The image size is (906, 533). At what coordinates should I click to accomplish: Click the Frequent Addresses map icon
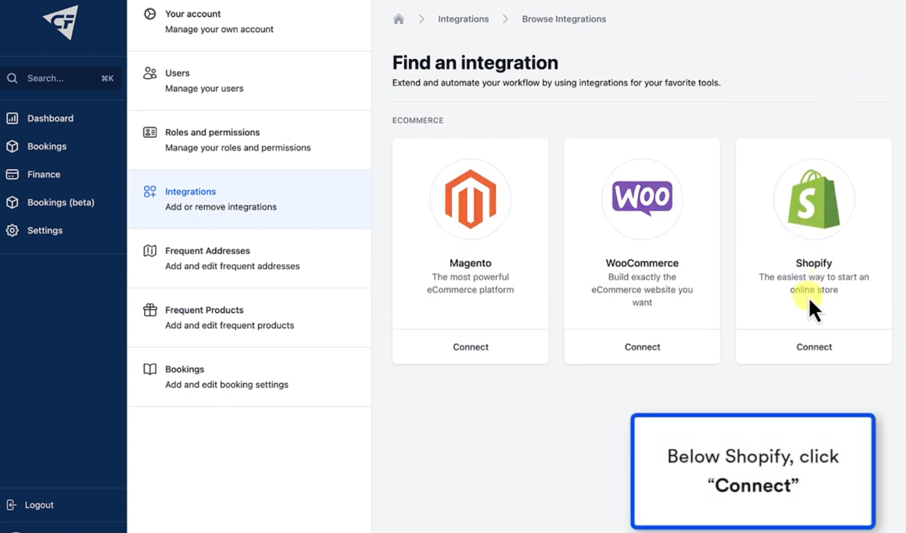[x=150, y=251]
